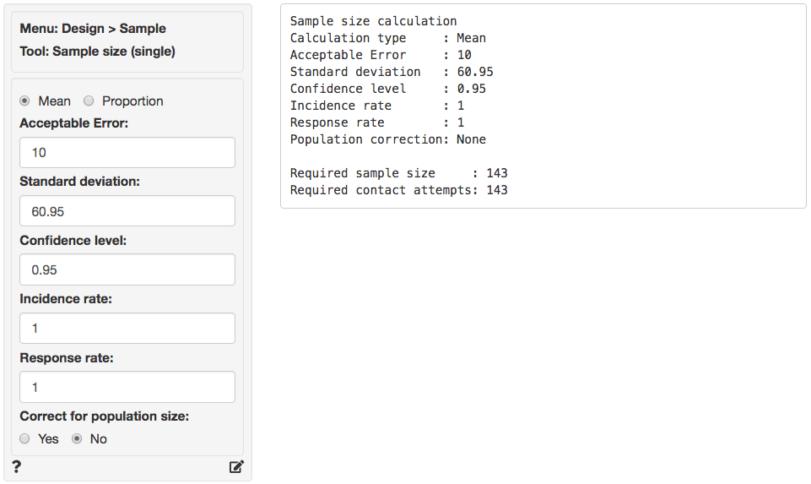
Task: Focus the Standard deviation input field
Action: [127, 211]
